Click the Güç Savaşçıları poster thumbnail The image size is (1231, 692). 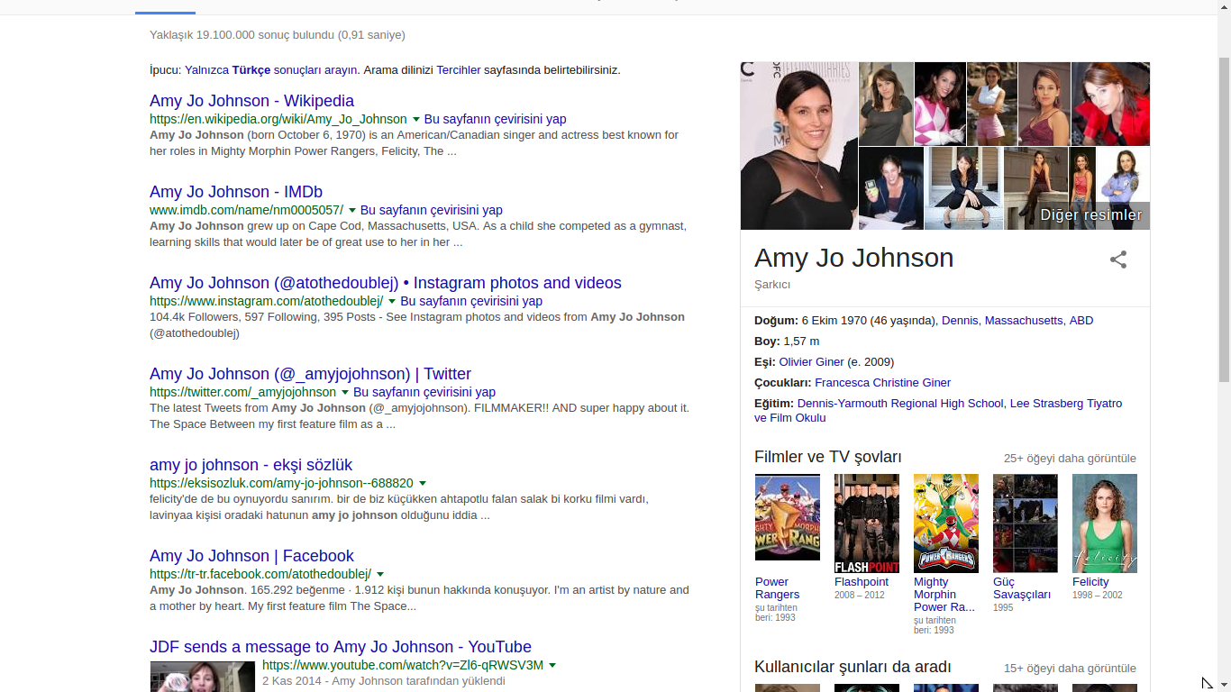(1026, 524)
